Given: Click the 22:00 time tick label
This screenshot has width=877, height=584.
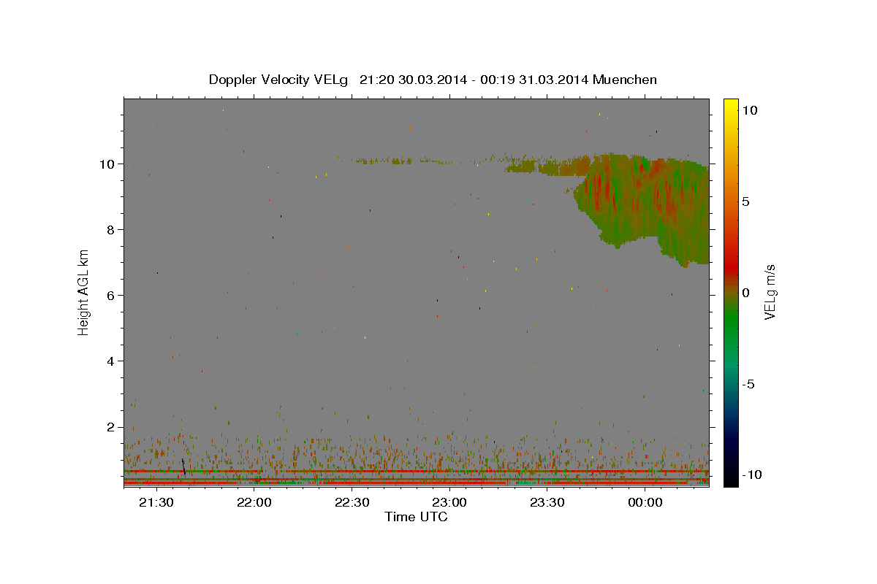Looking at the screenshot, I should pos(254,502).
